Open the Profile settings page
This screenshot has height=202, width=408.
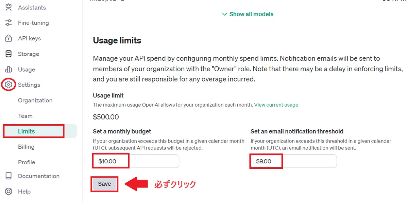coord(27,162)
